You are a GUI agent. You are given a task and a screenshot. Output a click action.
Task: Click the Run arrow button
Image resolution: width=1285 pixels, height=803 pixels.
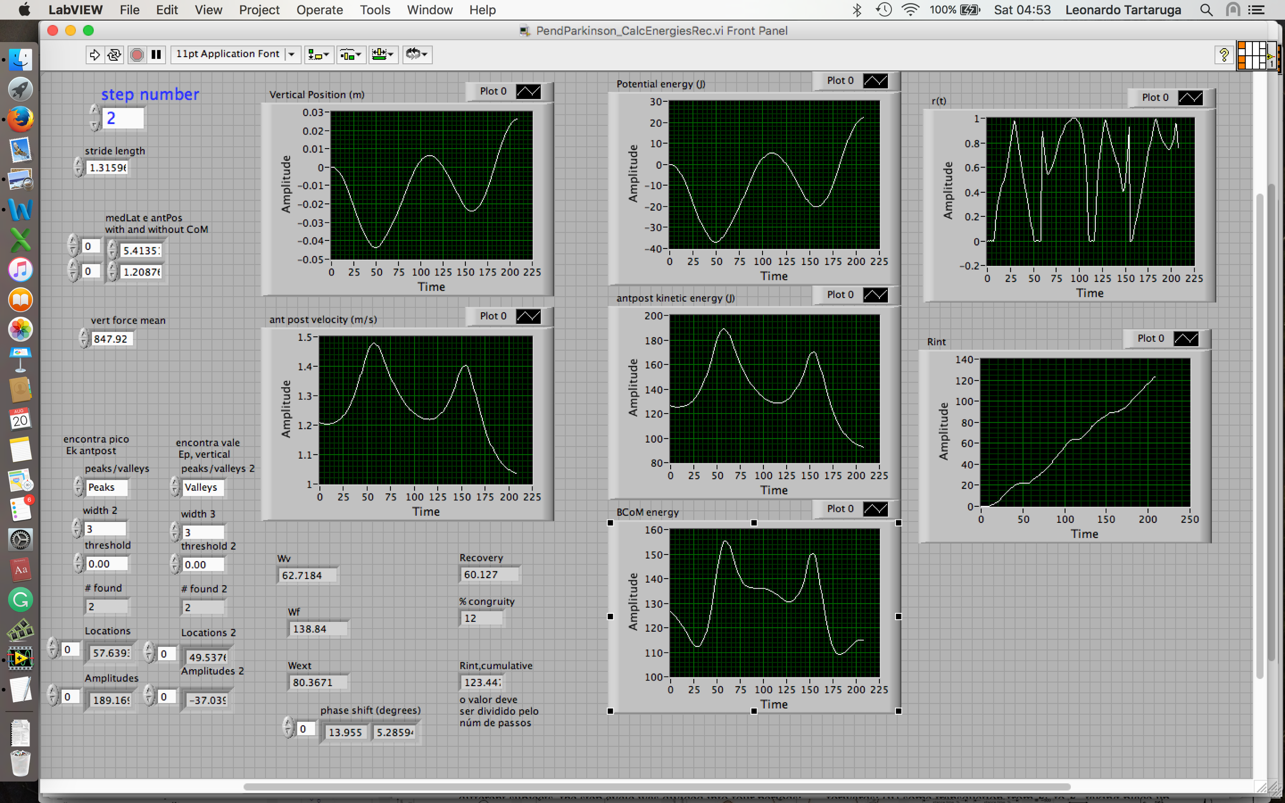[x=94, y=54]
